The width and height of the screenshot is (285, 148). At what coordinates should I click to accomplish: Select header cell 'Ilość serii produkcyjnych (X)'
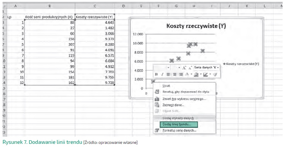click(50, 17)
